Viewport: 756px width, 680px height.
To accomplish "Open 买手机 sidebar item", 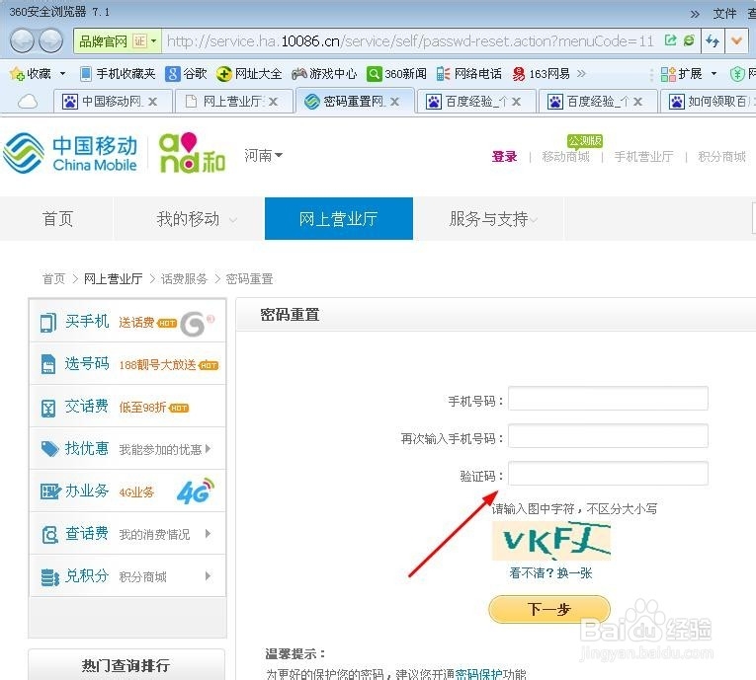I will (x=127, y=321).
